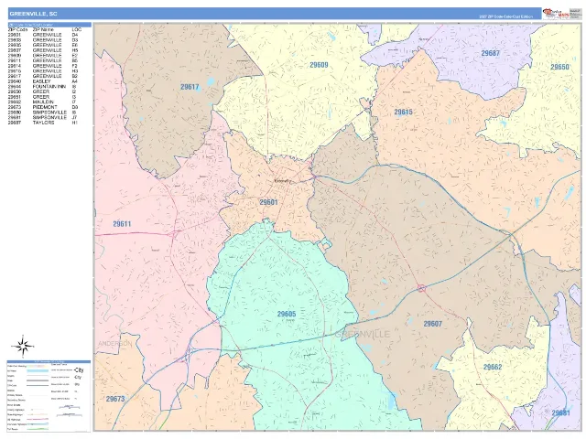Screen dimensions: 586x439
Task: Select the 29617 ZIP label on map
Action: click(x=190, y=87)
